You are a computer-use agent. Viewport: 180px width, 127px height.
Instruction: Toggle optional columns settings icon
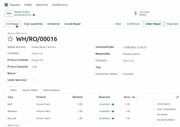(x=177, y=97)
